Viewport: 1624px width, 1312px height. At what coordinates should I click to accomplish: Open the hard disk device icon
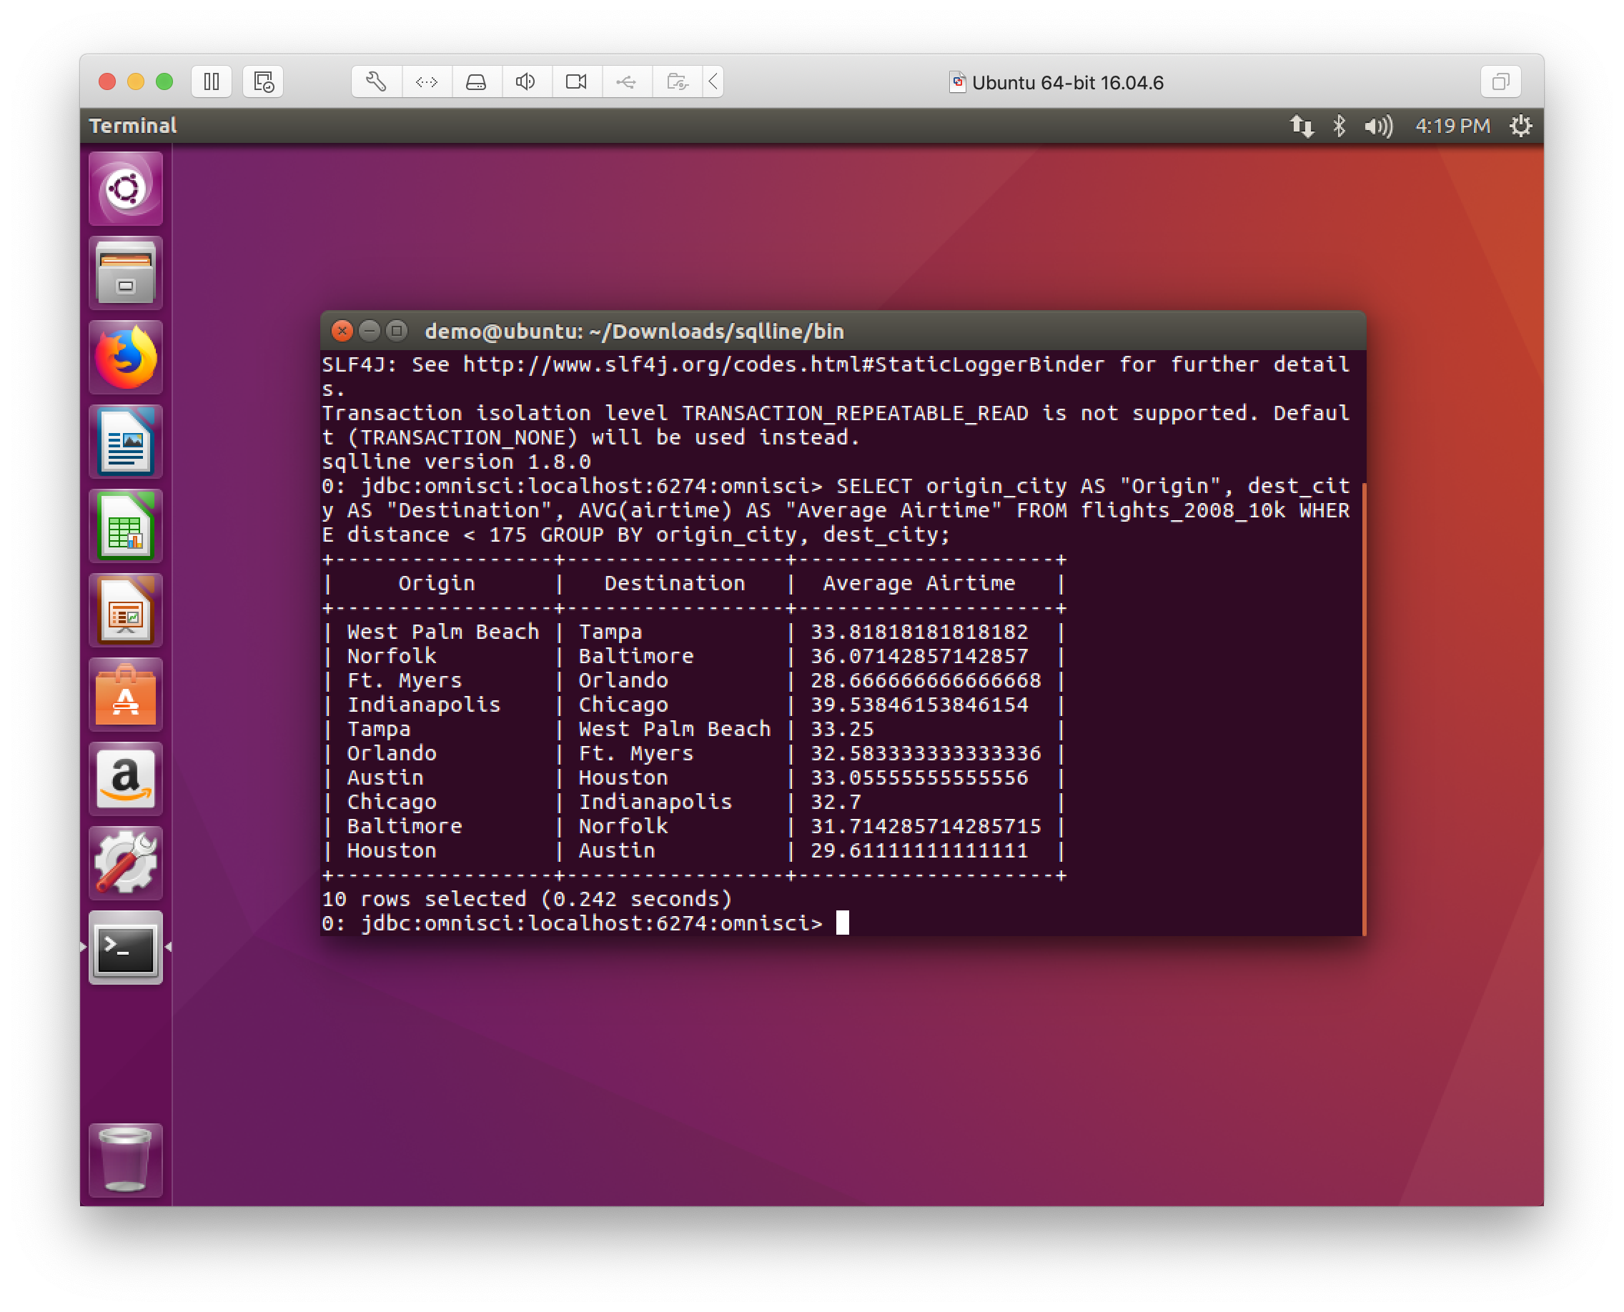(476, 81)
